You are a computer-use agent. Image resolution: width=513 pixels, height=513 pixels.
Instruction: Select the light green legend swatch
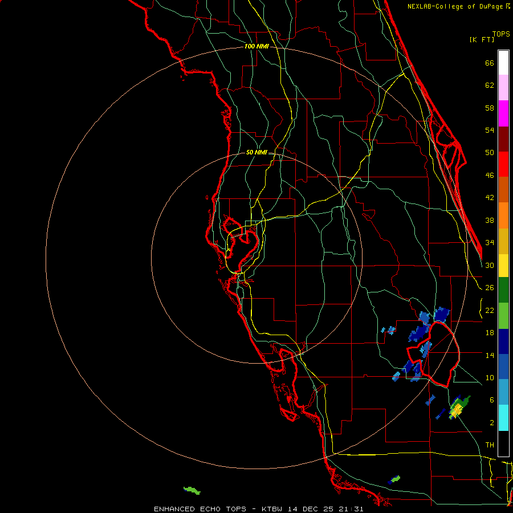click(x=503, y=315)
